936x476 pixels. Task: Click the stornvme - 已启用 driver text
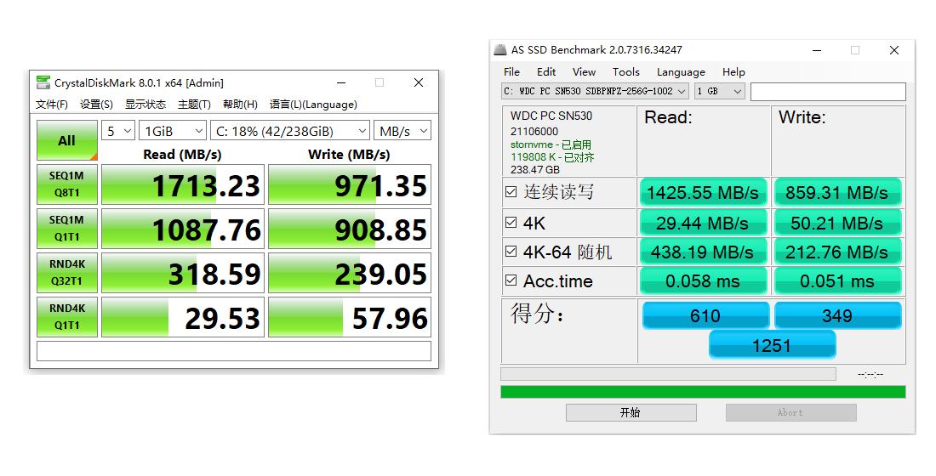pos(551,144)
